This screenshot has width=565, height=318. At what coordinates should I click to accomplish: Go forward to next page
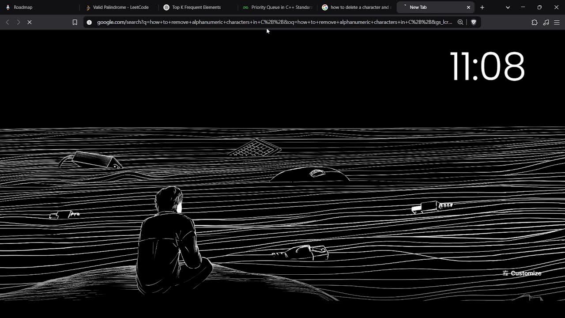[19, 22]
